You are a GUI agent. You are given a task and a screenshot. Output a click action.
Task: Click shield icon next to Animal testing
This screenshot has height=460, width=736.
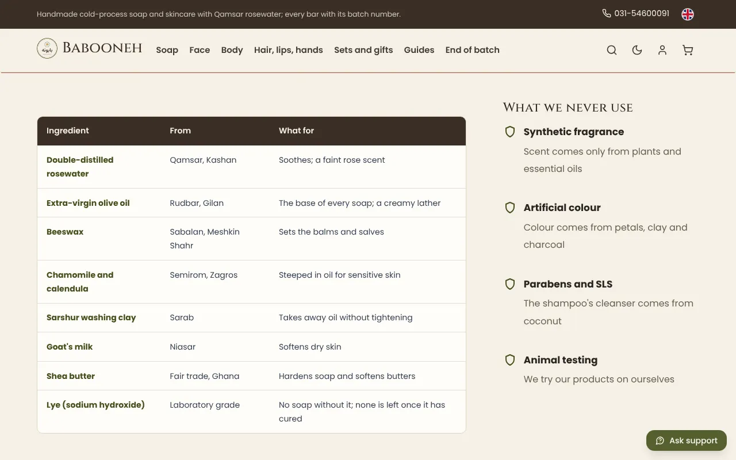pos(510,360)
